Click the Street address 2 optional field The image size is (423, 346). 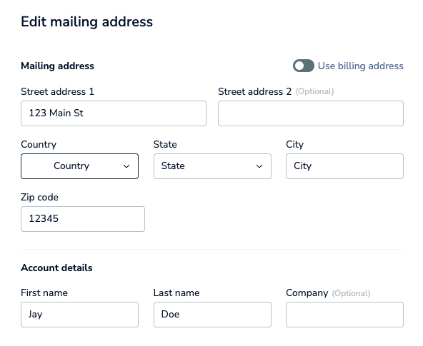[311, 113]
